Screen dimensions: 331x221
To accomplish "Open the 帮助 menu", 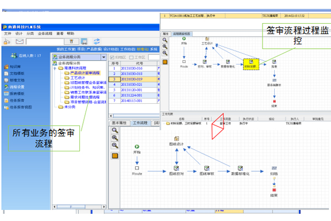I will 71,33.
